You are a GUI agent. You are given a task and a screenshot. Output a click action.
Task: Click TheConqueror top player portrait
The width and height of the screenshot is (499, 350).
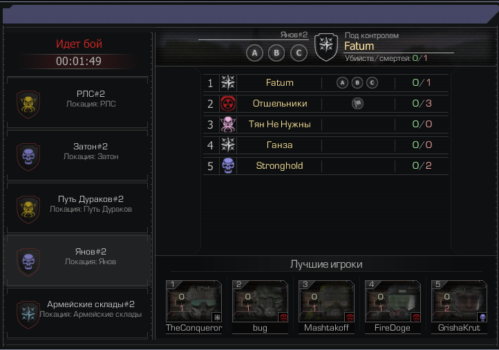tap(194, 302)
